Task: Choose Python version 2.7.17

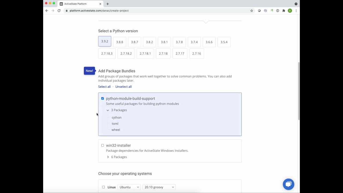Action: coord(180,54)
